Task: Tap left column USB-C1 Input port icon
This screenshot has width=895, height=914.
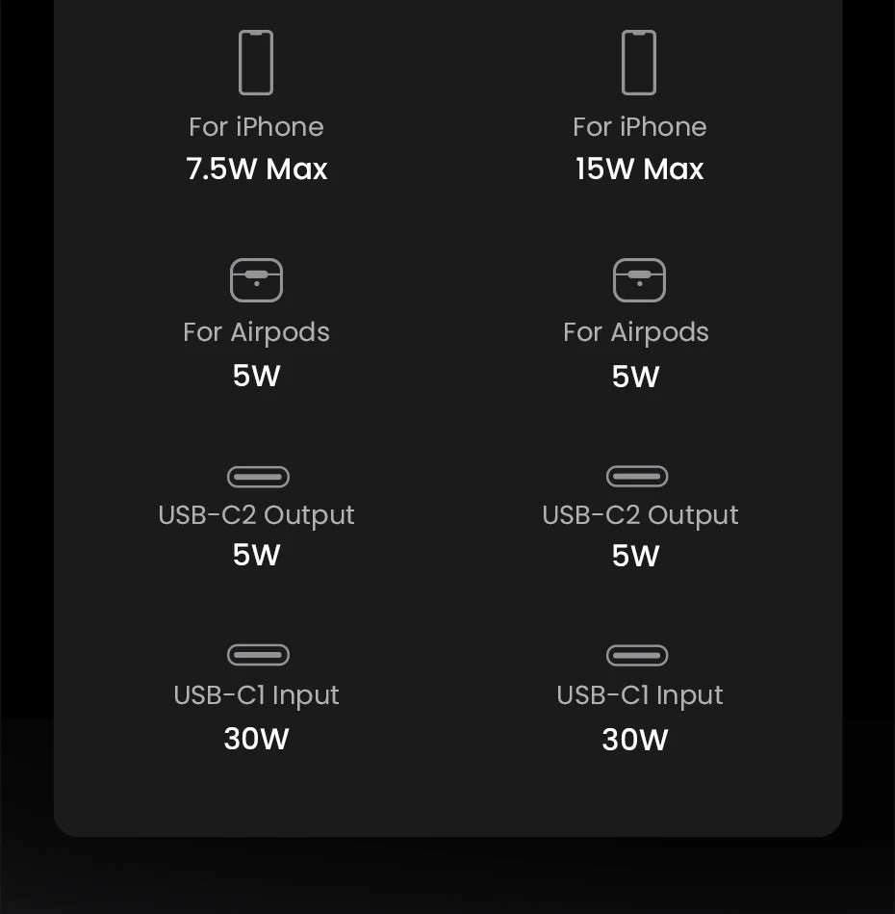Action: pos(258,655)
